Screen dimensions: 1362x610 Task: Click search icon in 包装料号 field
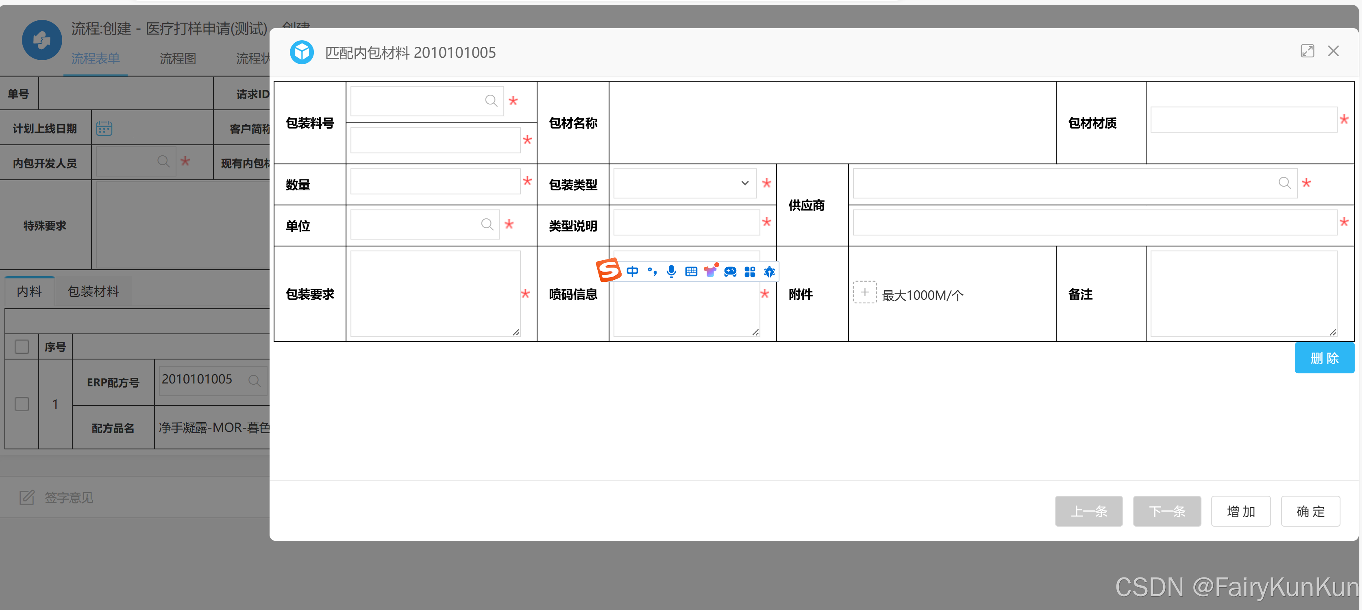coord(491,100)
